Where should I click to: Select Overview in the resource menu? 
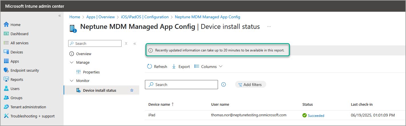[x=84, y=54]
